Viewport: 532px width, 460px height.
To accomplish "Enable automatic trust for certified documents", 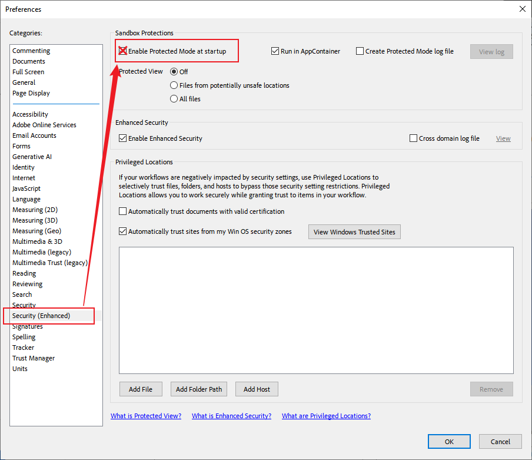I will coord(122,211).
